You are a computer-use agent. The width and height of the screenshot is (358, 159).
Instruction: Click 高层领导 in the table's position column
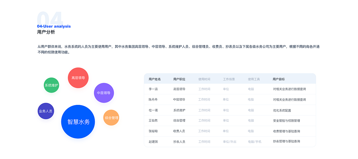179,89
